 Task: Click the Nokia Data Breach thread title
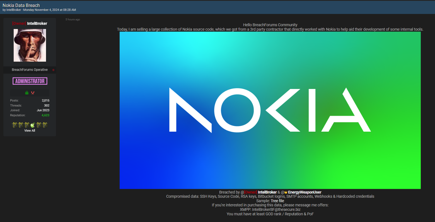tap(21, 5)
